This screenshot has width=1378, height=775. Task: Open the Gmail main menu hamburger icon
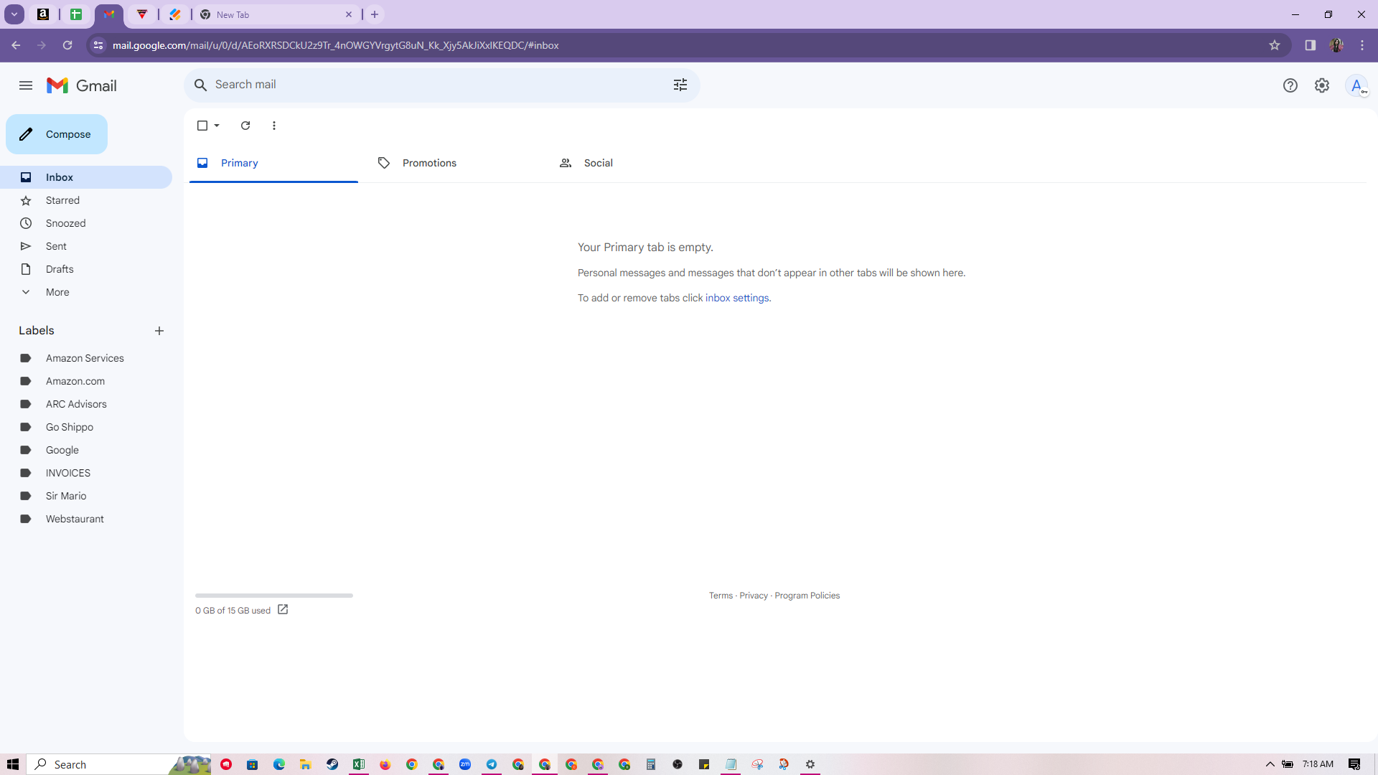tap(26, 85)
